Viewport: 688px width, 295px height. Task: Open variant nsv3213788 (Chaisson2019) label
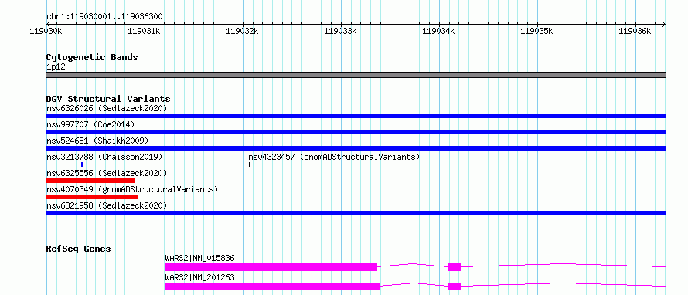[x=104, y=157]
